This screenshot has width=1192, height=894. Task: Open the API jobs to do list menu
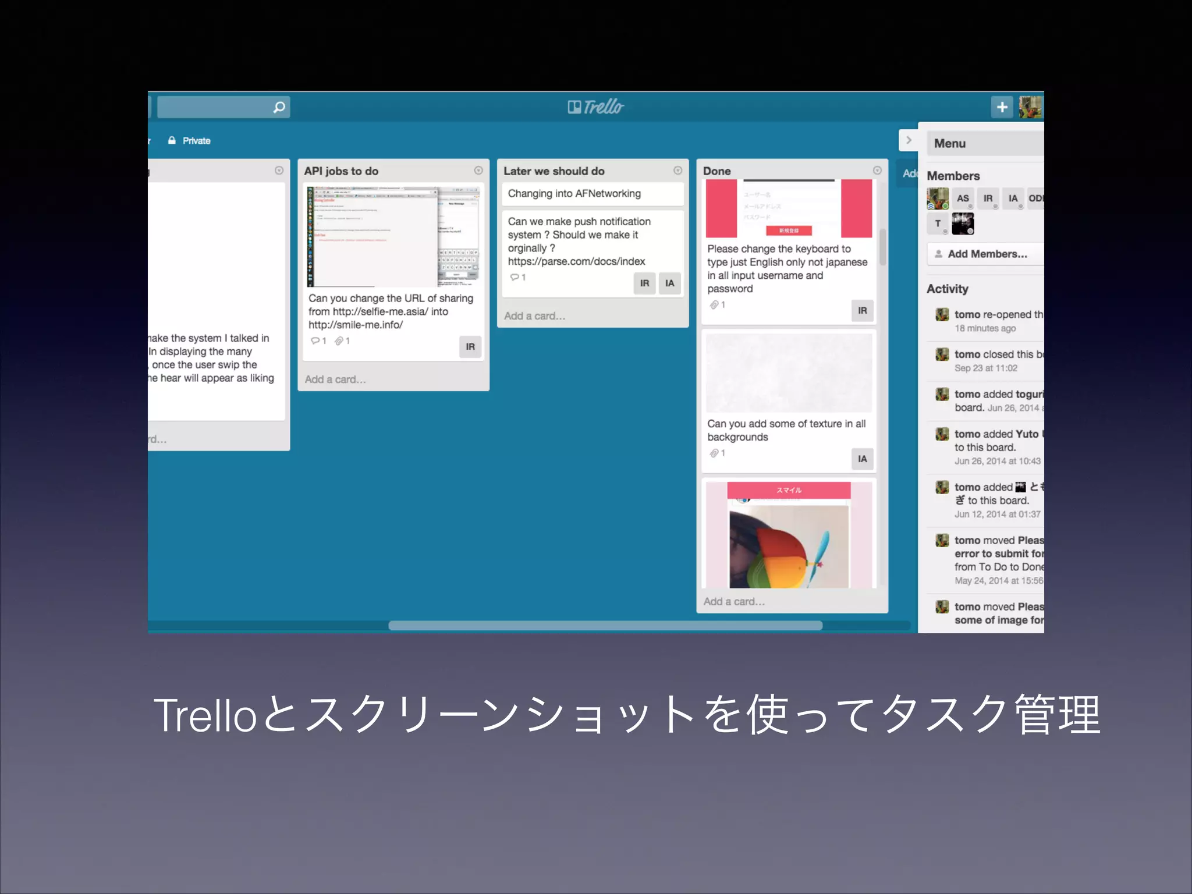coord(478,171)
